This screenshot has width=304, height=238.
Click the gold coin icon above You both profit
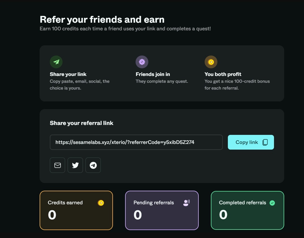tap(211, 62)
